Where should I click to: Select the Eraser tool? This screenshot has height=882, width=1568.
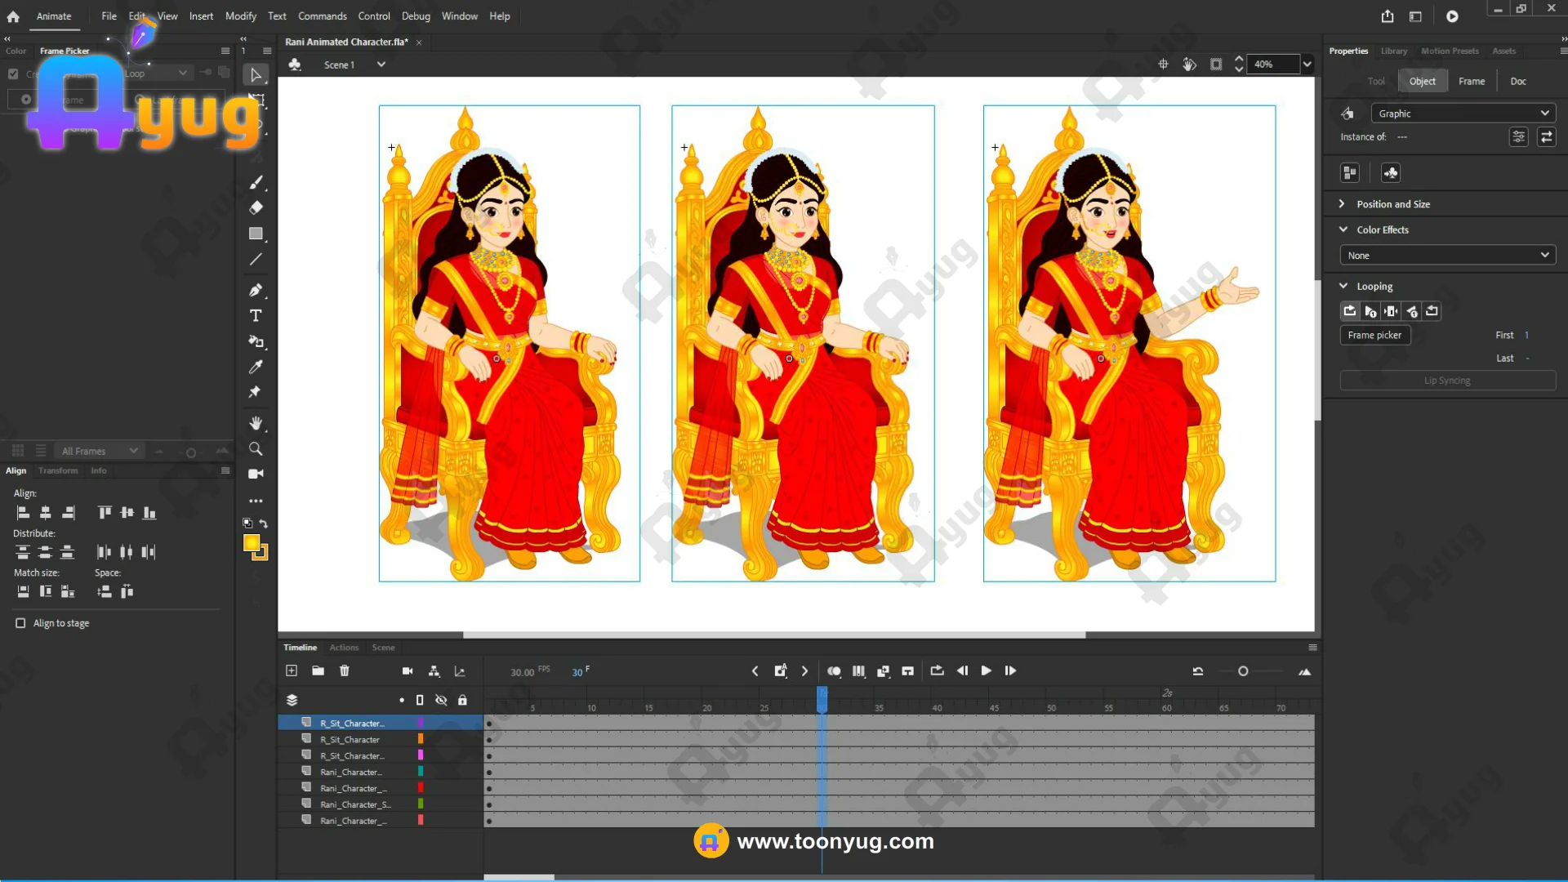pos(256,207)
